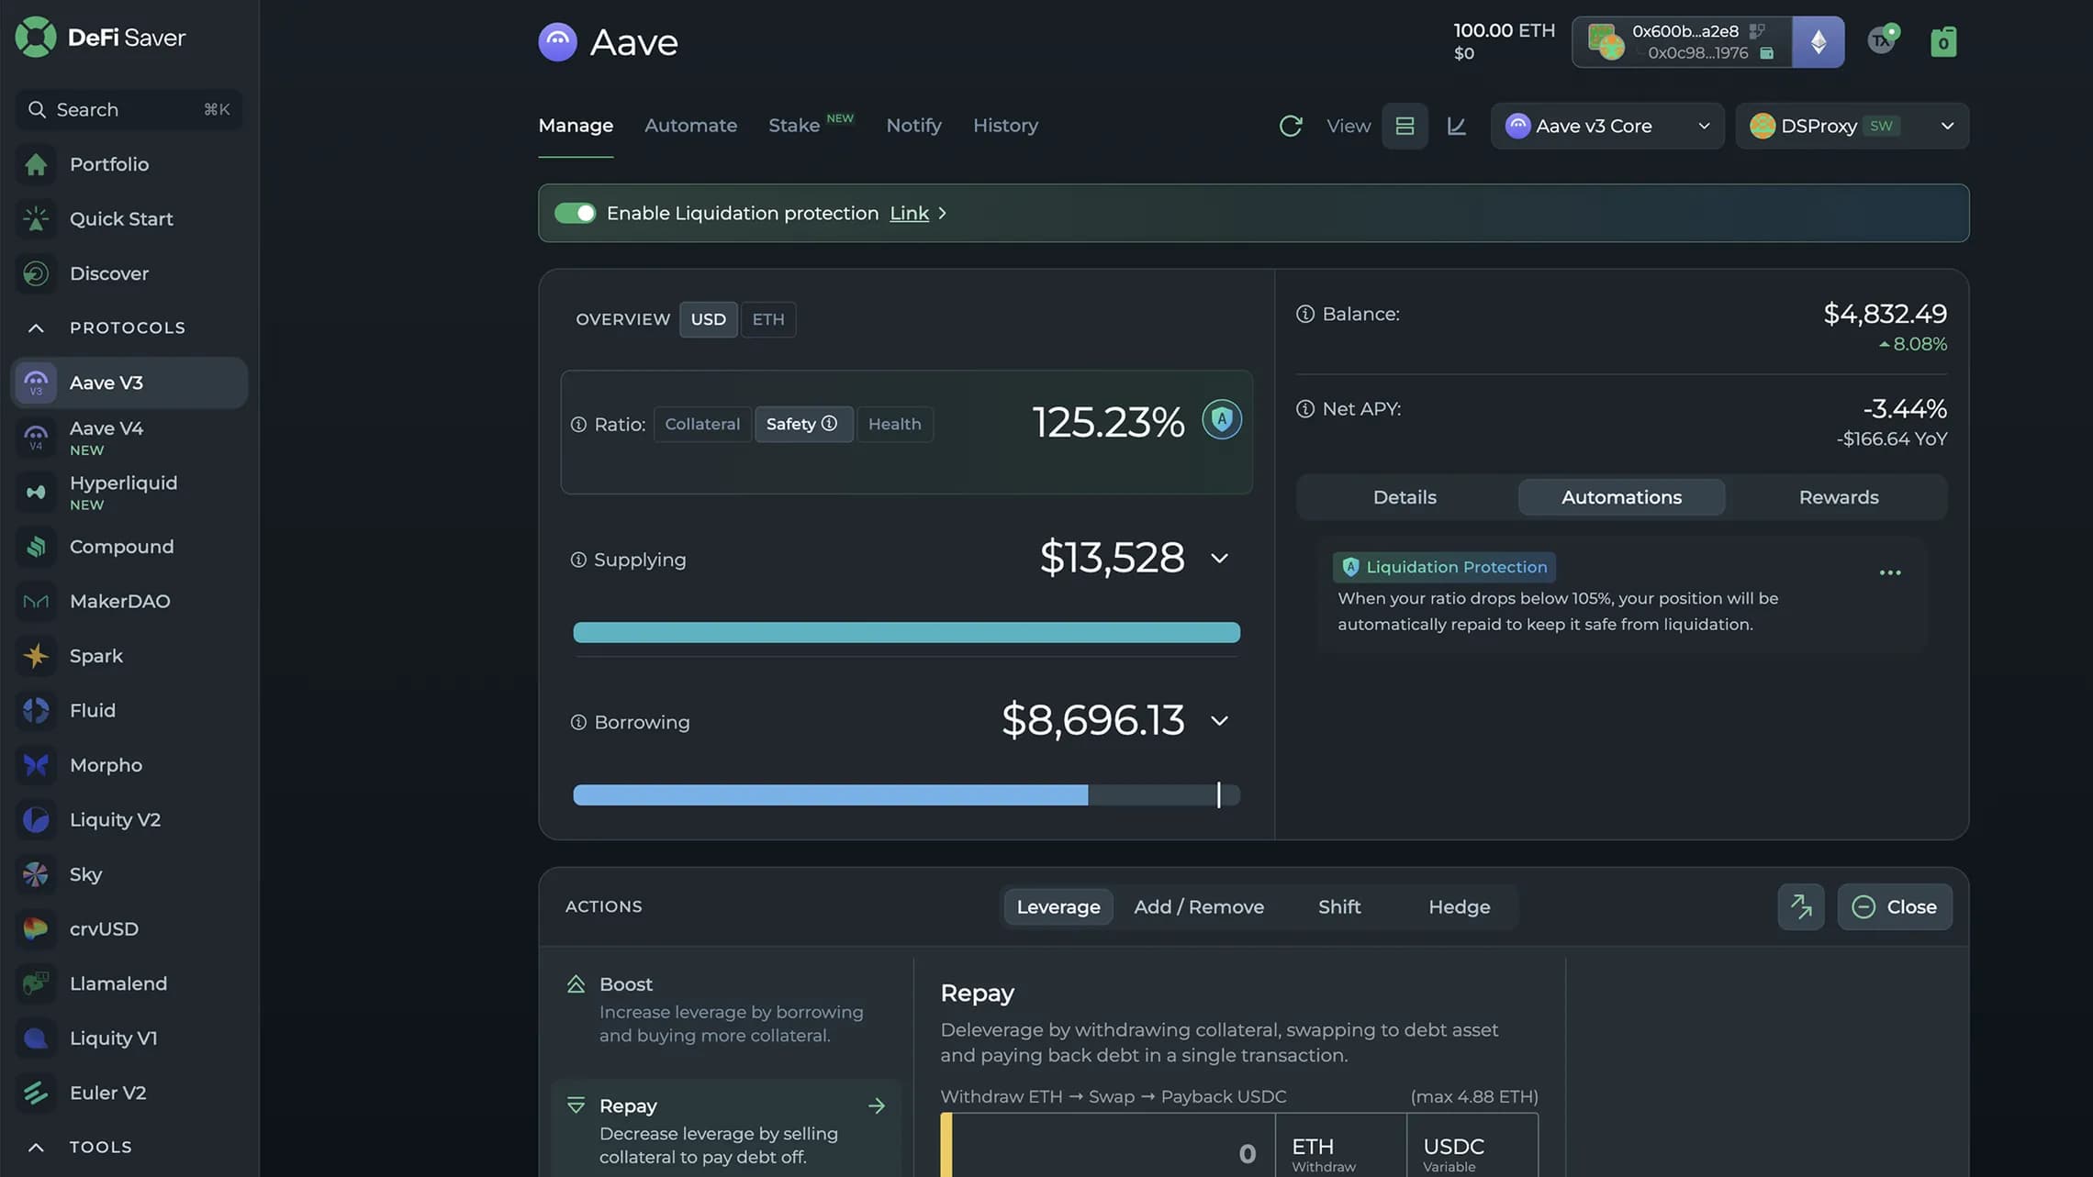Screen dimensions: 2093x1177
Task: Switch overview currency to ETH
Action: coord(768,319)
